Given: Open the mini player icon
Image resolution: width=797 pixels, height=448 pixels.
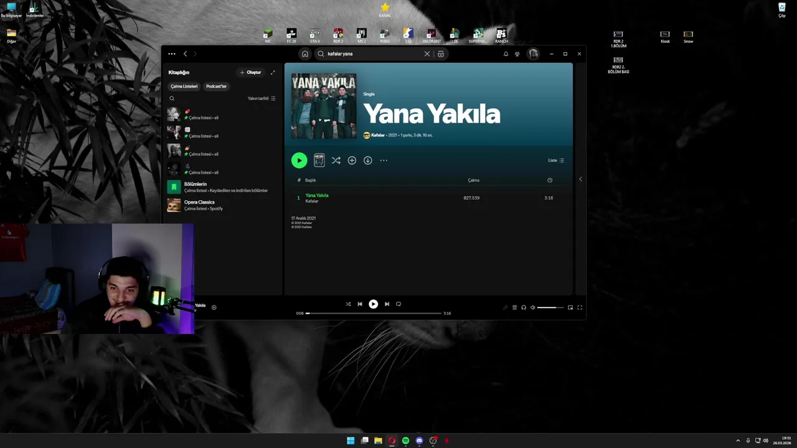Looking at the screenshot, I should [570, 307].
